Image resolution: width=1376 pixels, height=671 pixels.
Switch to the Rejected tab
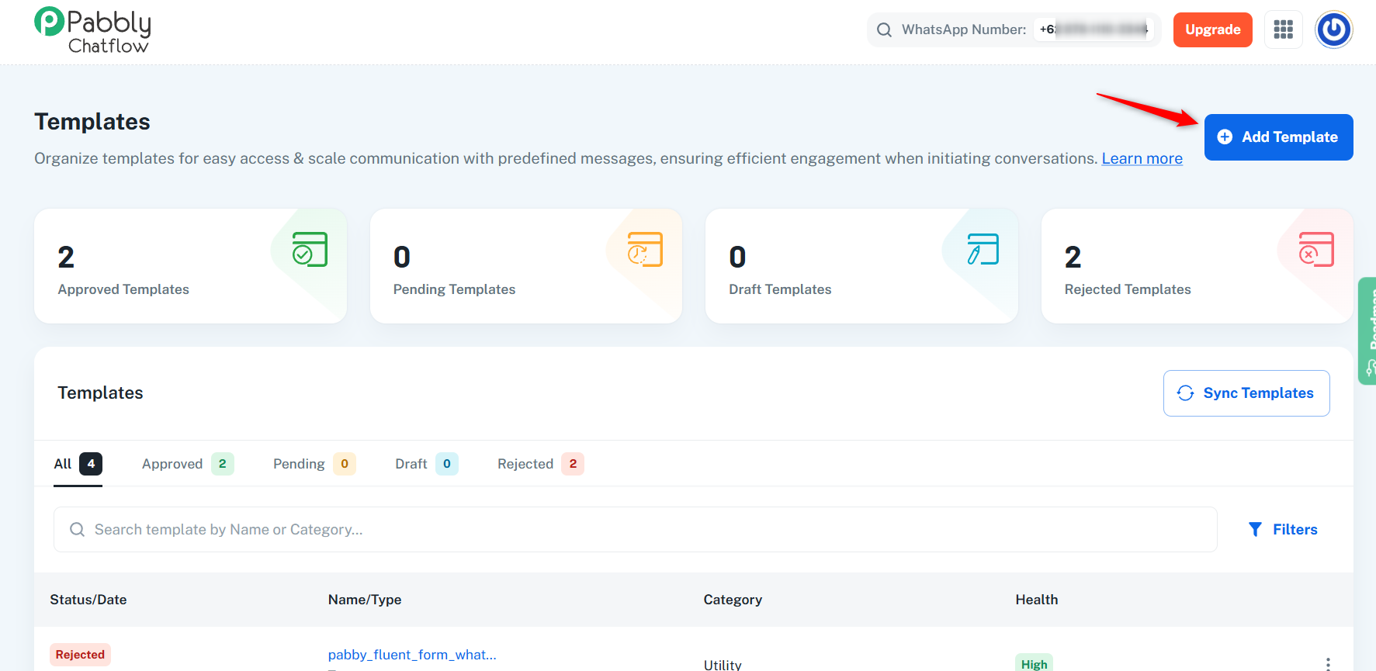click(x=539, y=464)
